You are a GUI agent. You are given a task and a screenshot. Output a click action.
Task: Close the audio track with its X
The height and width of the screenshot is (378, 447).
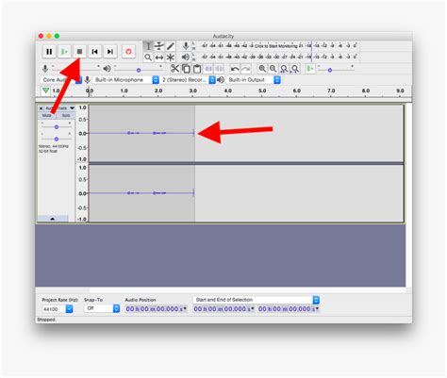click(41, 108)
